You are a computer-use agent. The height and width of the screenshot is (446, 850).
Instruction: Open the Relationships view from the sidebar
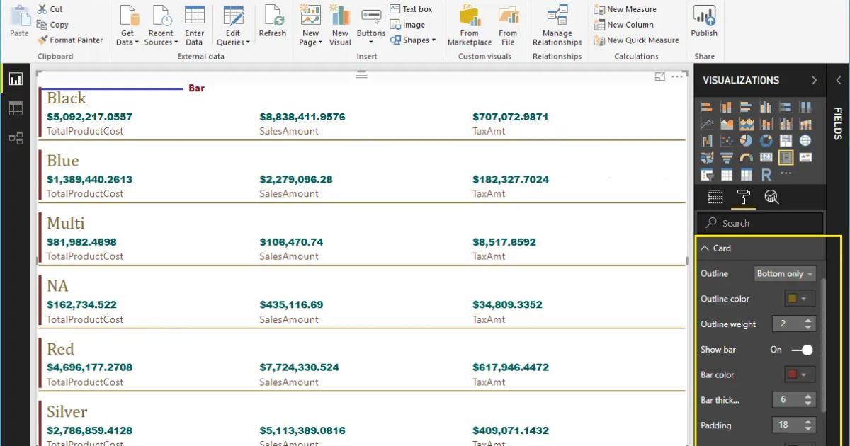tap(16, 138)
